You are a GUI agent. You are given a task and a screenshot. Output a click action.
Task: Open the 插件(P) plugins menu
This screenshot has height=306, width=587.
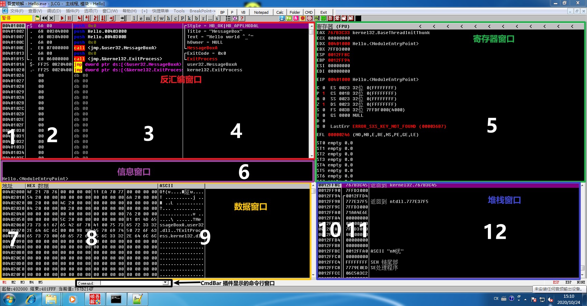[73, 11]
